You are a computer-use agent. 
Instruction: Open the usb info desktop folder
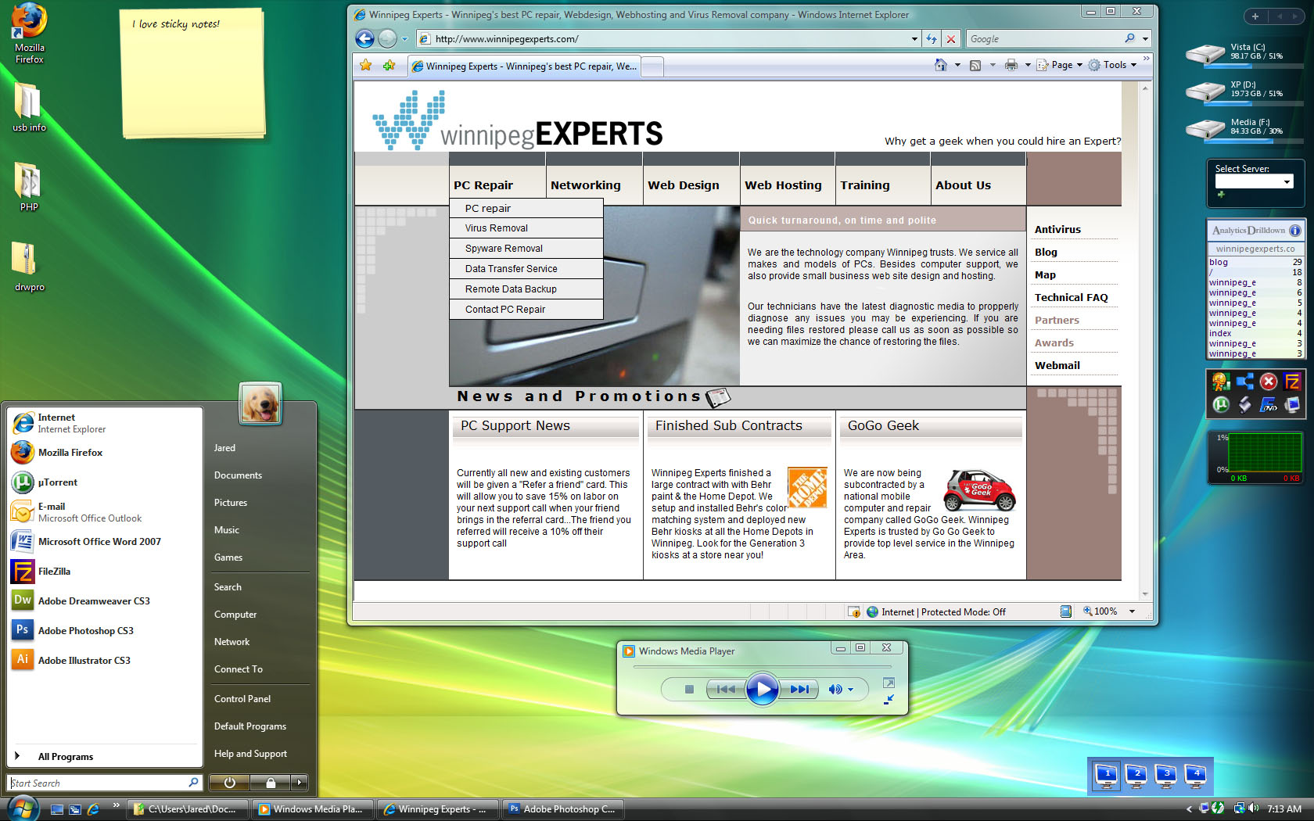tap(29, 108)
